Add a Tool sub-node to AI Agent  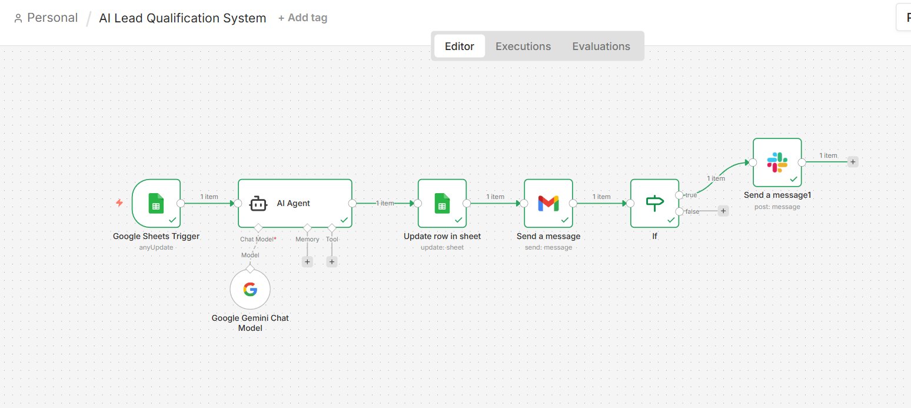[332, 262]
